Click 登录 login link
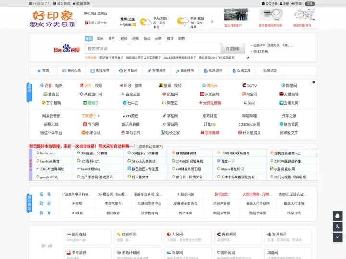The height and width of the screenshot is (259, 346). [297, 3]
